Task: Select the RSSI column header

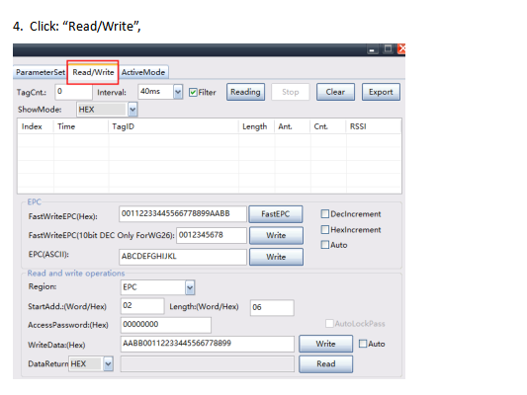Action: 374,126
